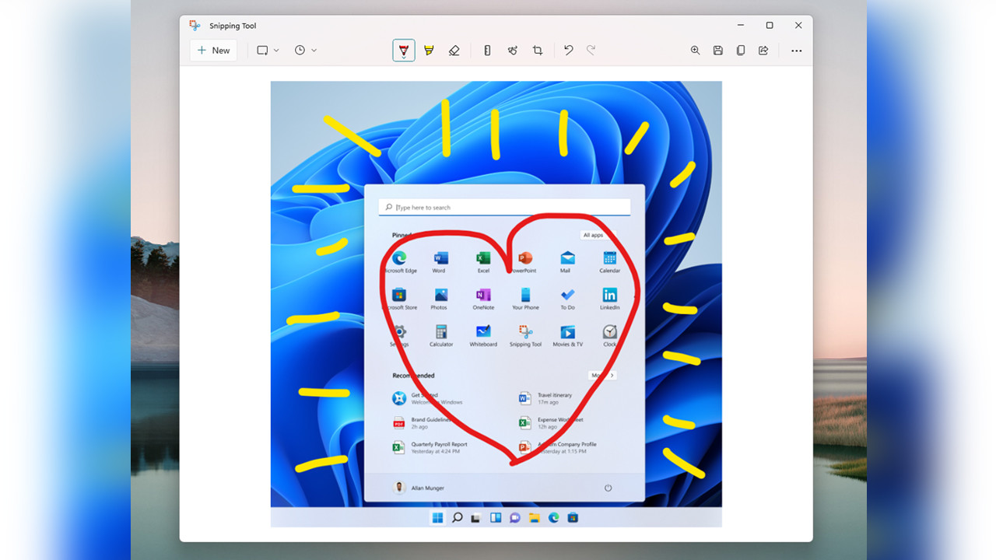Click "All apps" in the captured Start menu
This screenshot has height=560, width=996.
tap(594, 234)
